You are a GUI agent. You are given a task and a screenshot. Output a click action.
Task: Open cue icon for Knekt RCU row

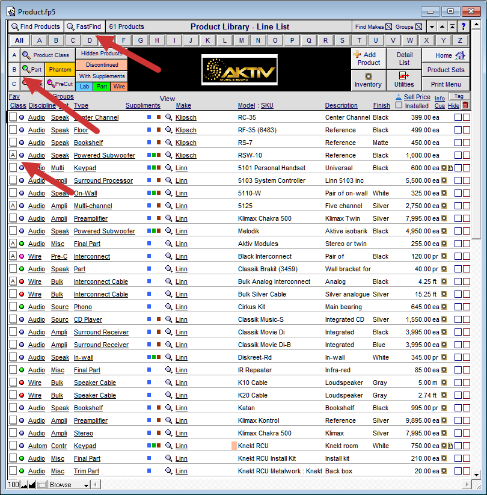click(450, 446)
